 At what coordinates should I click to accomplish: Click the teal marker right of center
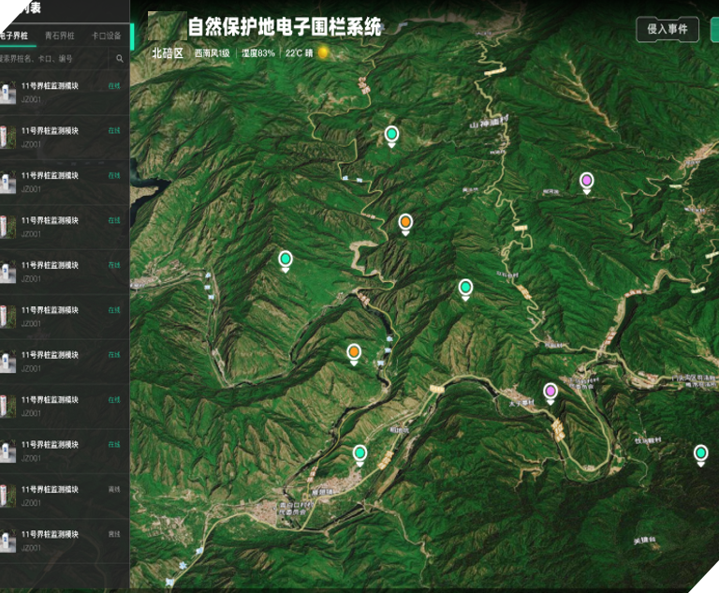[465, 289]
